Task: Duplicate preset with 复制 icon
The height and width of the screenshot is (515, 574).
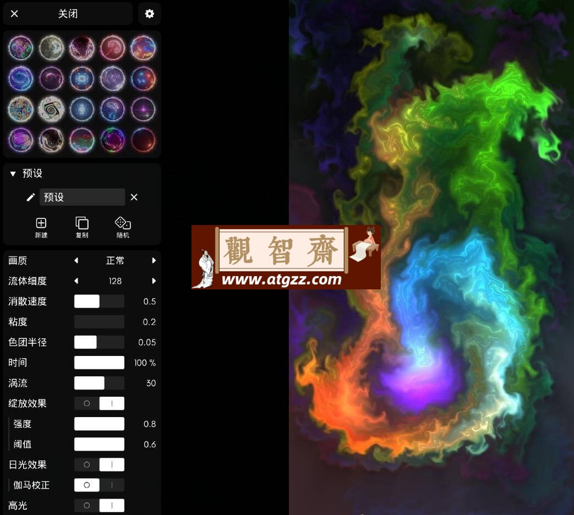Action: tap(82, 227)
